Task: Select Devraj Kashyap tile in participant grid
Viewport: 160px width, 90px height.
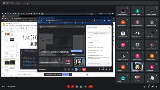Action: click(123, 22)
